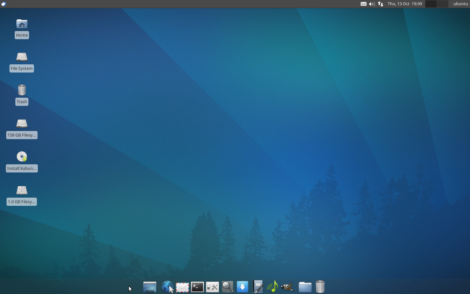Image resolution: width=470 pixels, height=294 pixels.
Task: Switch to the second workspace in pager
Action: tap(443, 4)
